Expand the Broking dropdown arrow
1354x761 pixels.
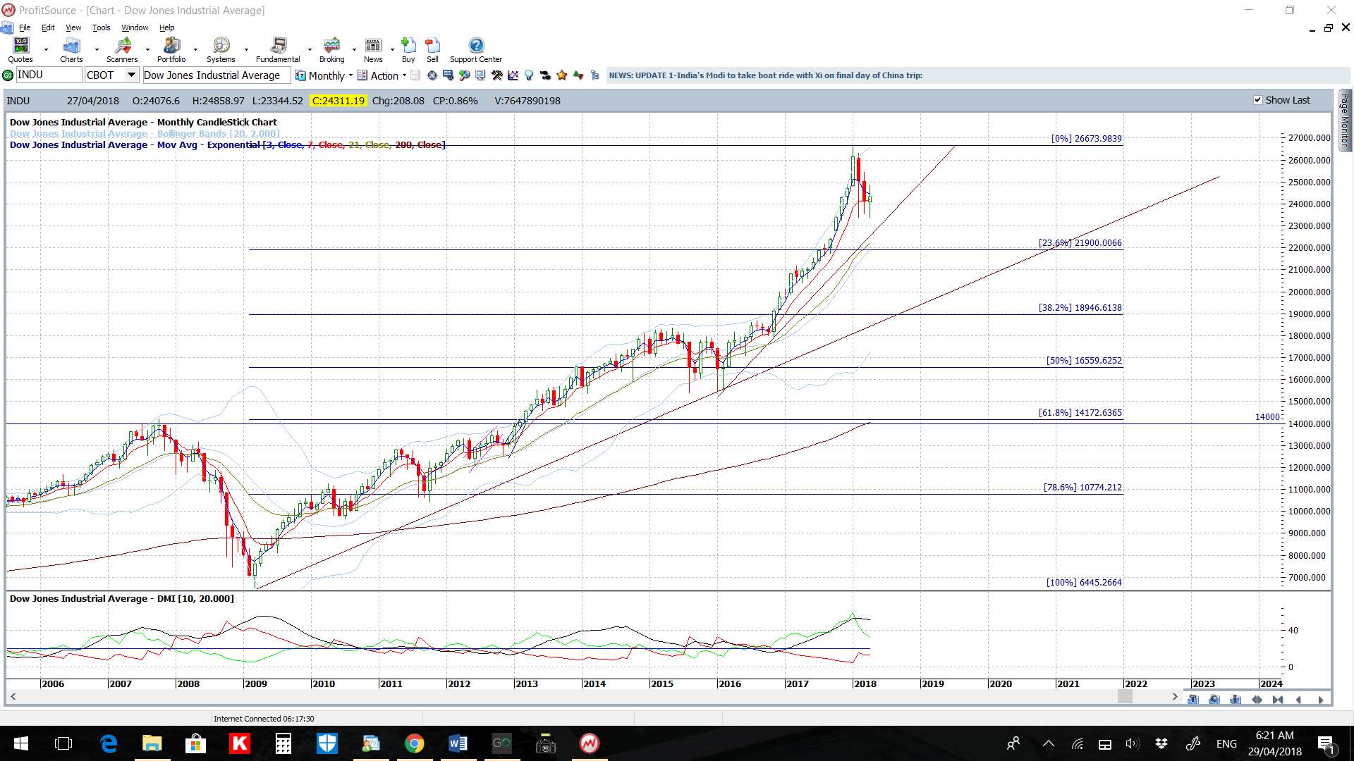tap(354, 50)
